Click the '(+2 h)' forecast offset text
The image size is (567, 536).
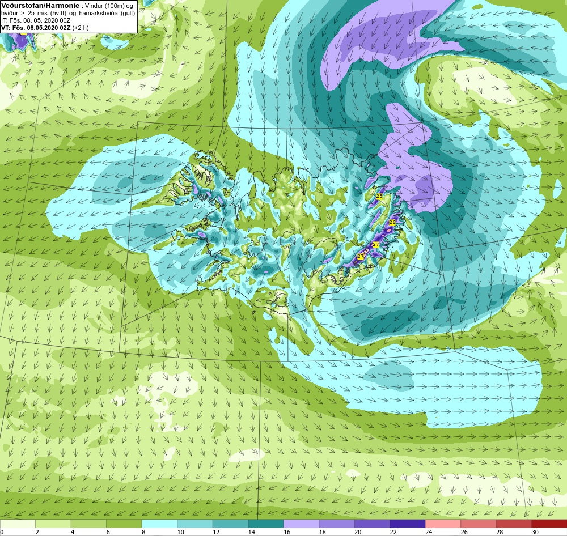click(x=81, y=28)
